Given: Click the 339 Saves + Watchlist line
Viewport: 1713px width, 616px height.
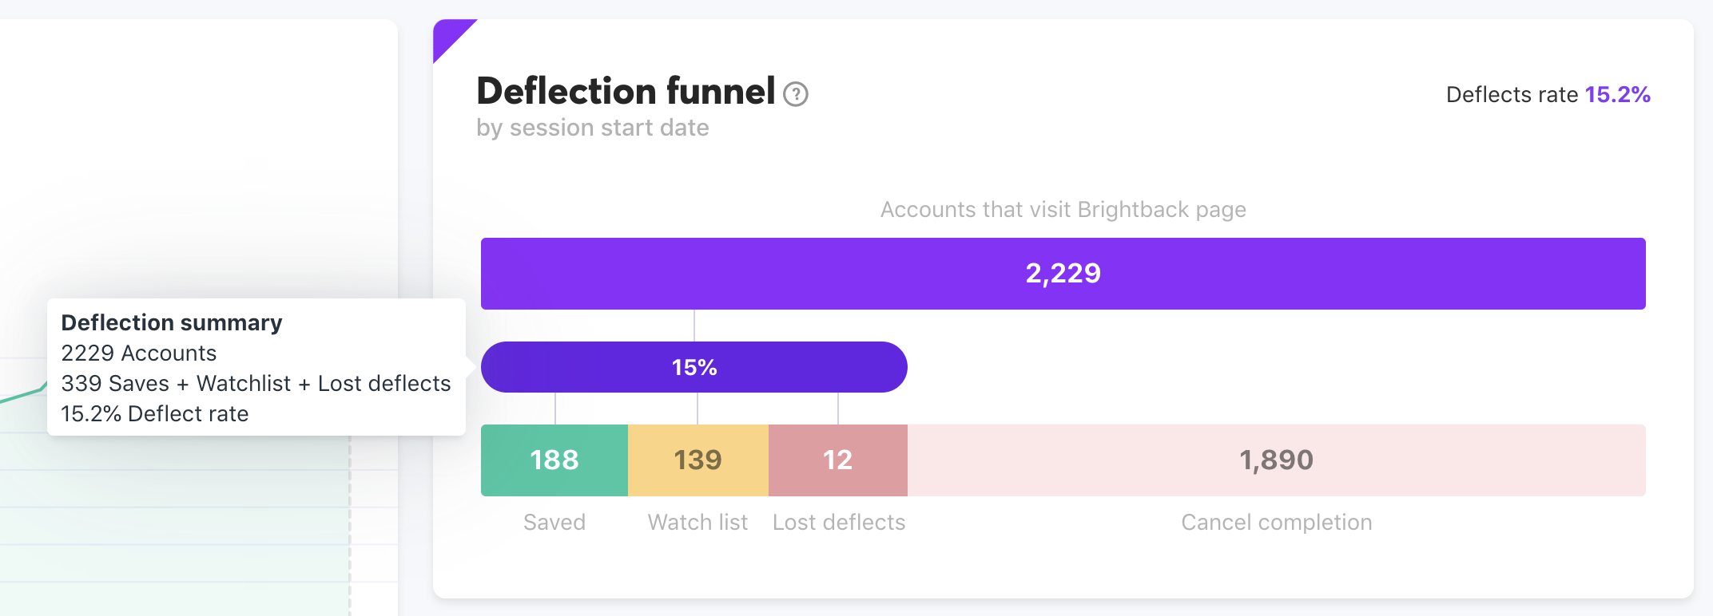Looking at the screenshot, I should tap(256, 383).
